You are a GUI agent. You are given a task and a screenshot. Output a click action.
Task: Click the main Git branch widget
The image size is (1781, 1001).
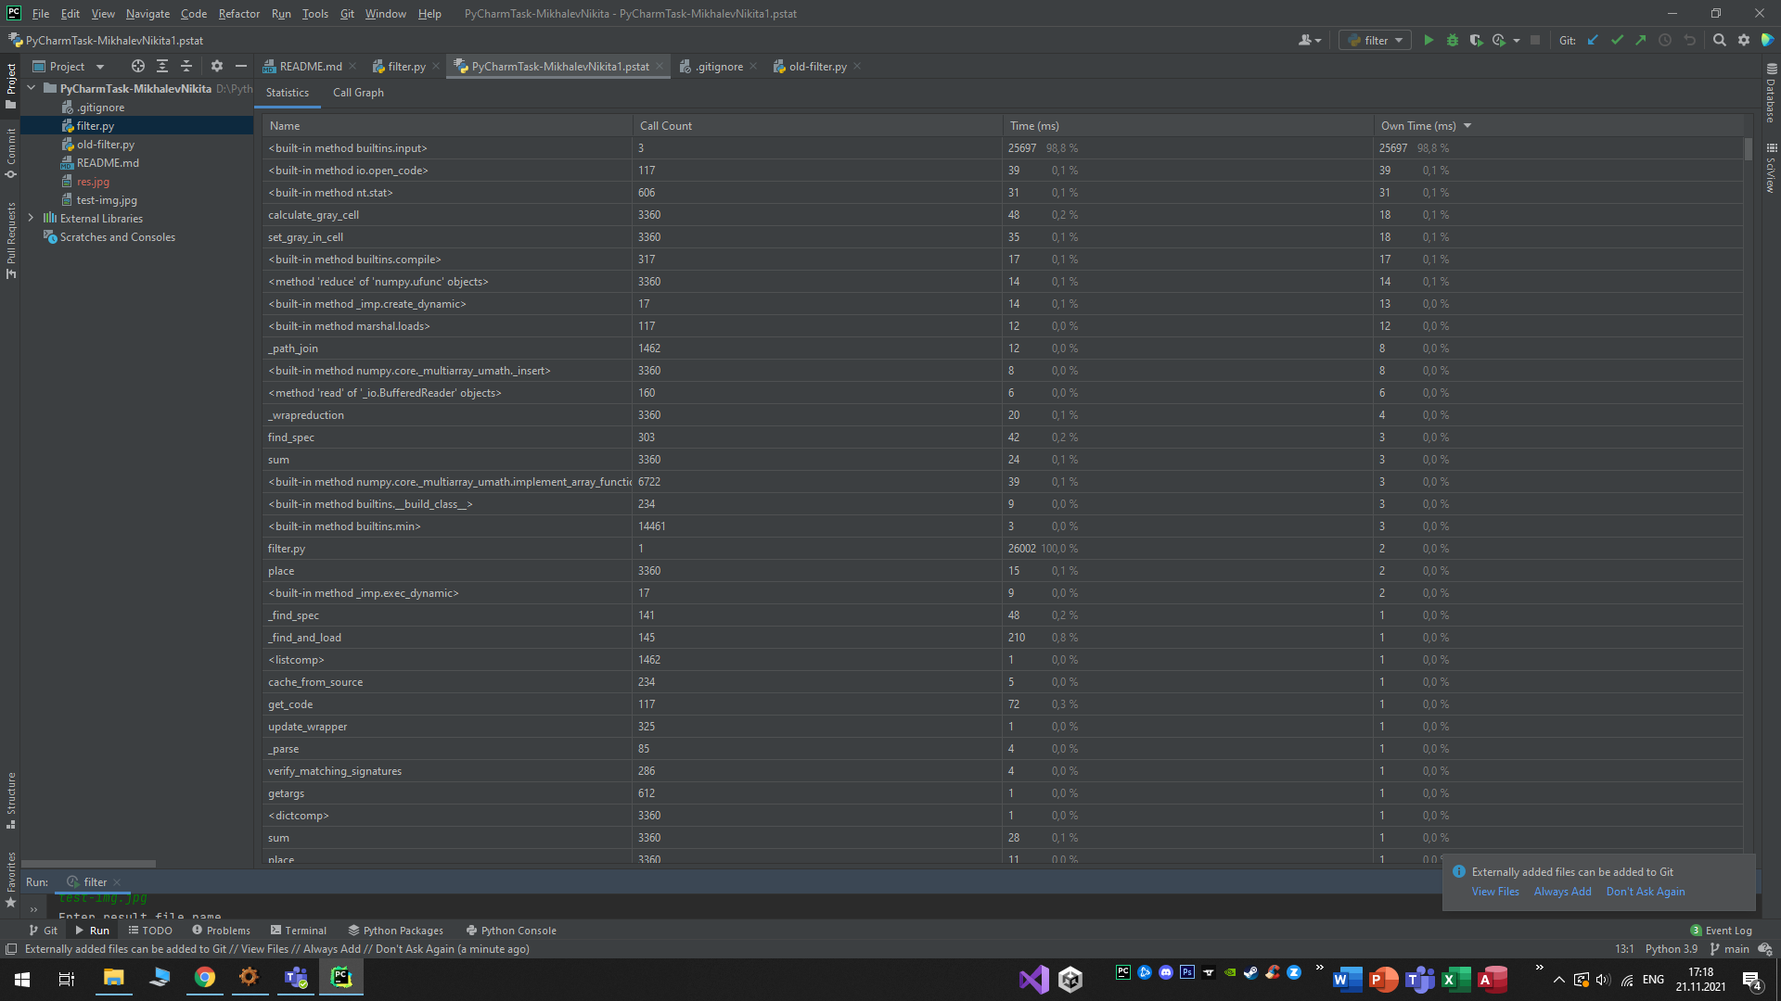point(1730,949)
